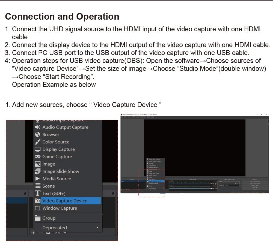Undock the Scenes panel with its float icon
The width and height of the screenshot is (273, 242).
(25, 193)
